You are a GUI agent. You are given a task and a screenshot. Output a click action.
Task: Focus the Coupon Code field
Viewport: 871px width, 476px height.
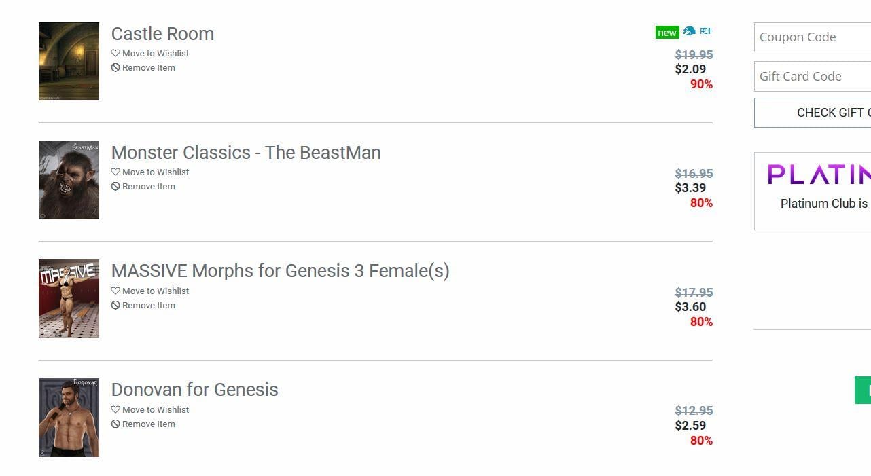coord(813,37)
